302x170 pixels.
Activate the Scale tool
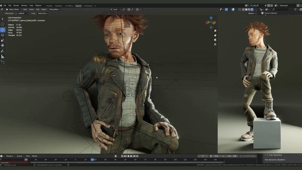[x=2, y=40]
